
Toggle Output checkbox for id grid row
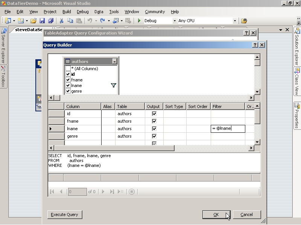coord(154,114)
